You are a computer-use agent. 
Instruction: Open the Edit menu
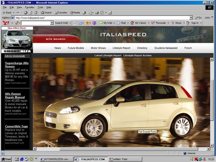11,7
